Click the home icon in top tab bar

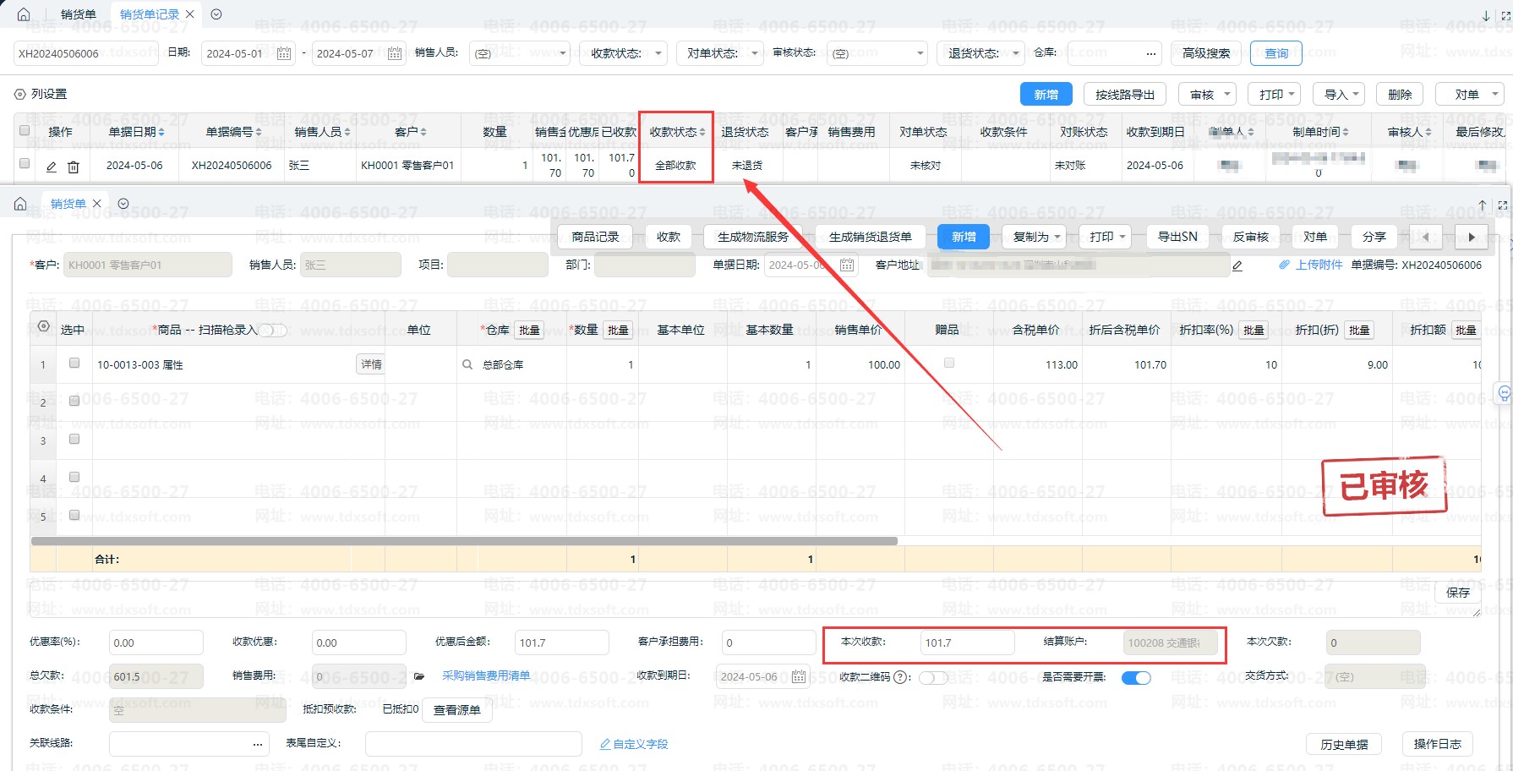point(24,14)
